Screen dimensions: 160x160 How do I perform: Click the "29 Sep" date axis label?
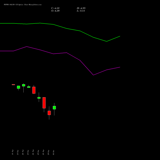coord(49,152)
